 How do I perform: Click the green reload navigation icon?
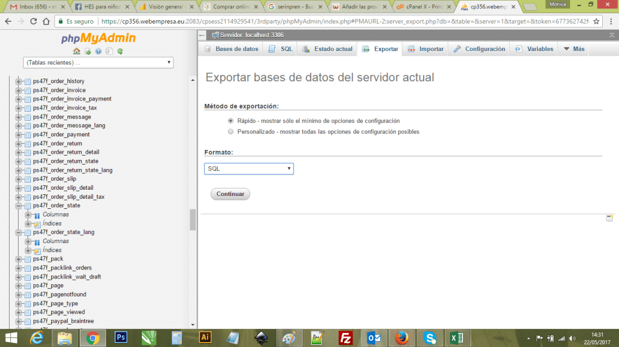pyautogui.click(x=120, y=51)
